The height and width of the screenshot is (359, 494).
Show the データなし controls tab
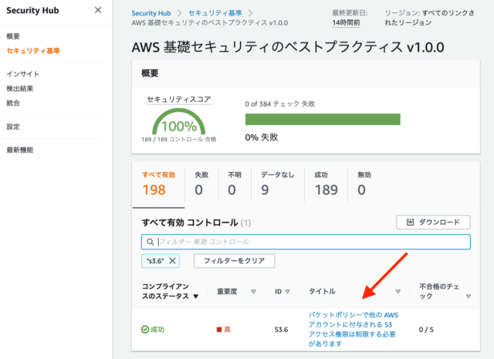pyautogui.click(x=278, y=184)
